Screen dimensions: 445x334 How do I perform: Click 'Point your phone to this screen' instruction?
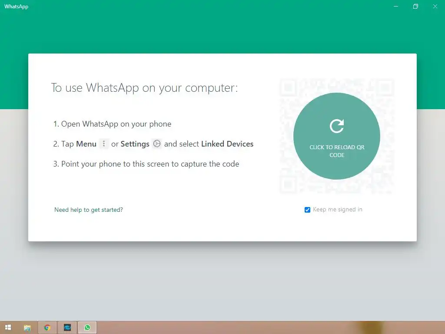(116, 164)
